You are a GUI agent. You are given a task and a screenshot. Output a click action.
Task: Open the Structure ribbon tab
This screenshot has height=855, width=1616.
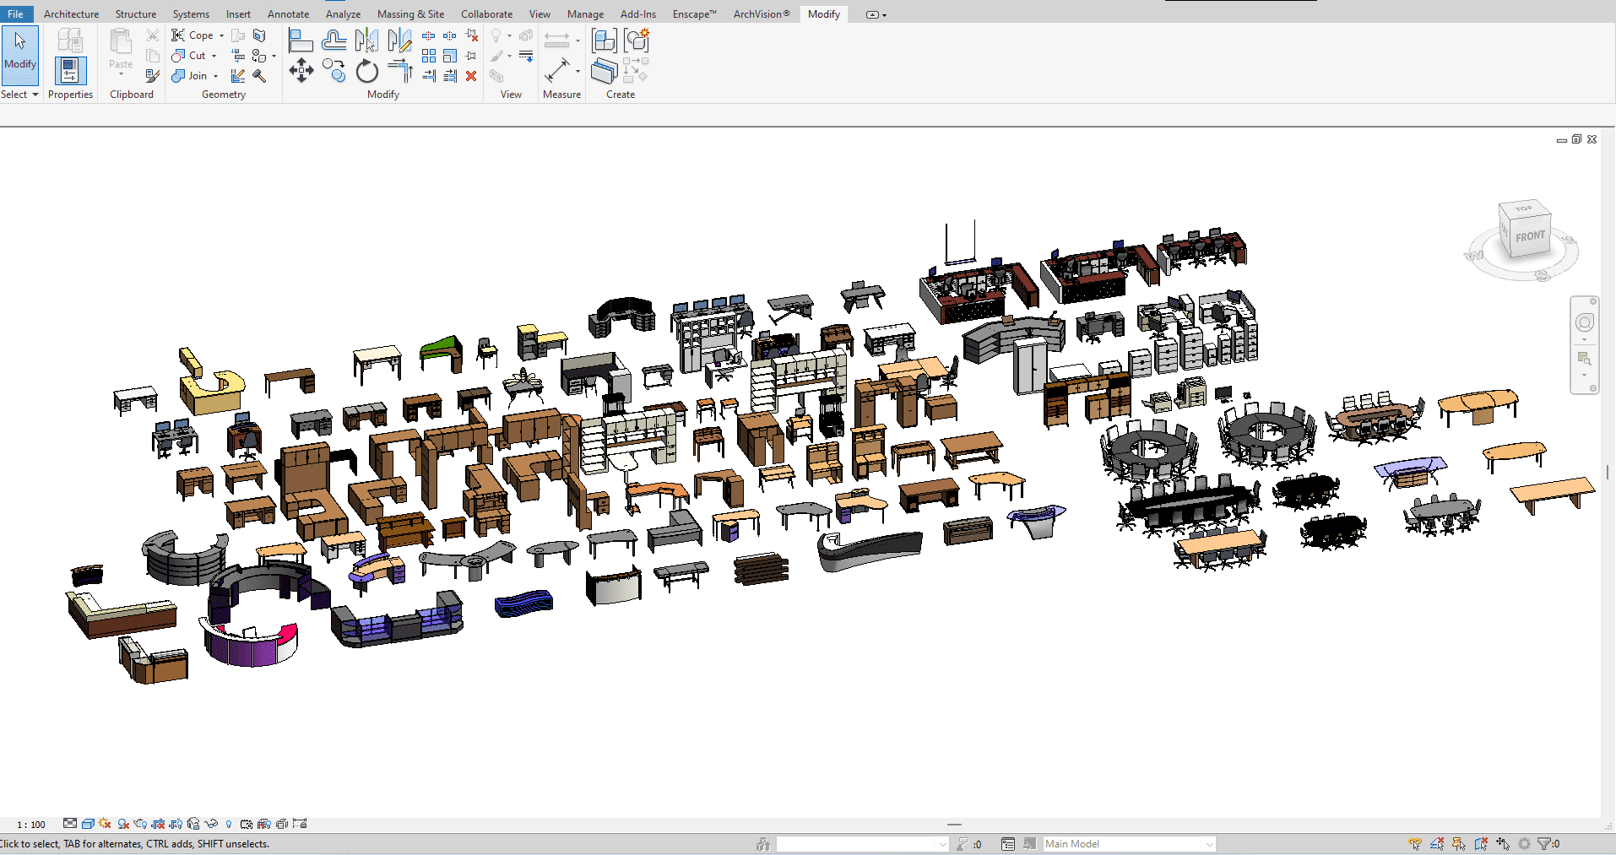coord(136,14)
